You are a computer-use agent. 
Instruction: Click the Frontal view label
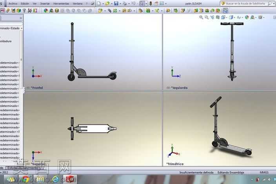[x=37, y=88]
